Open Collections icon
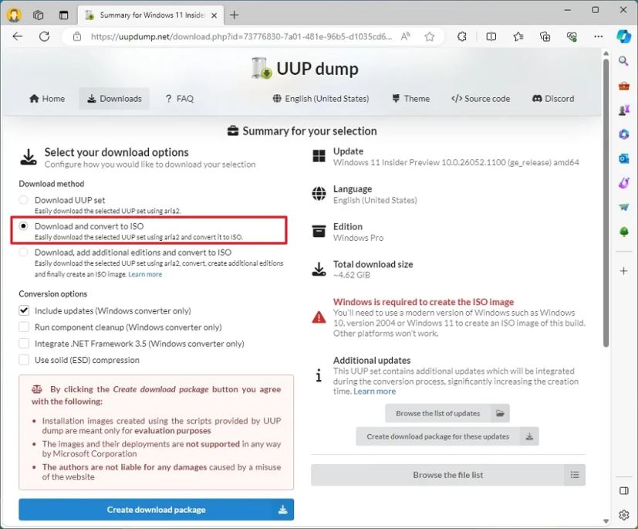 (x=545, y=36)
